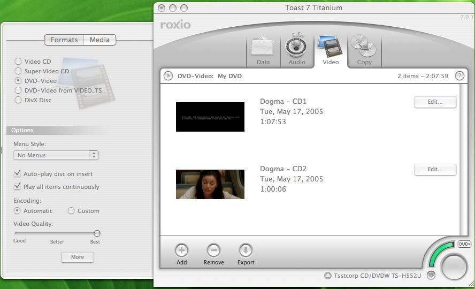475x289 pixels.
Task: Click the video list scrollbar
Action: click(x=462, y=159)
